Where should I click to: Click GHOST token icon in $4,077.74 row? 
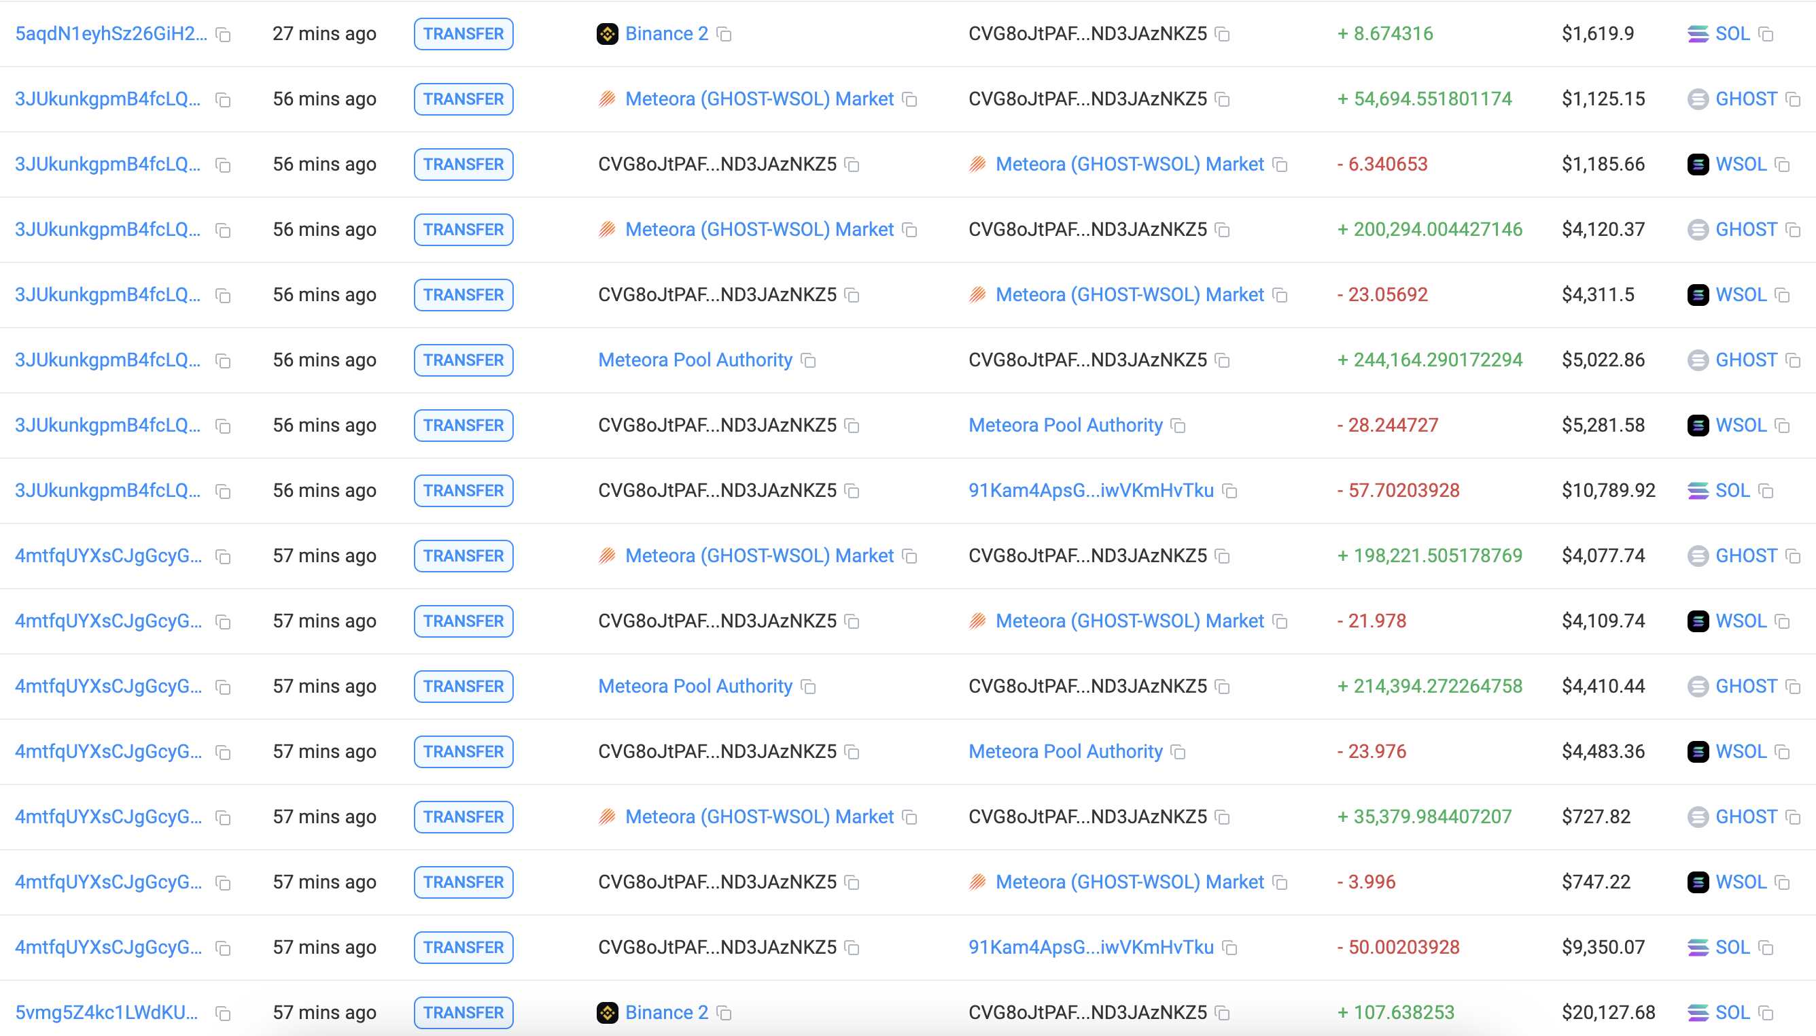point(1697,555)
